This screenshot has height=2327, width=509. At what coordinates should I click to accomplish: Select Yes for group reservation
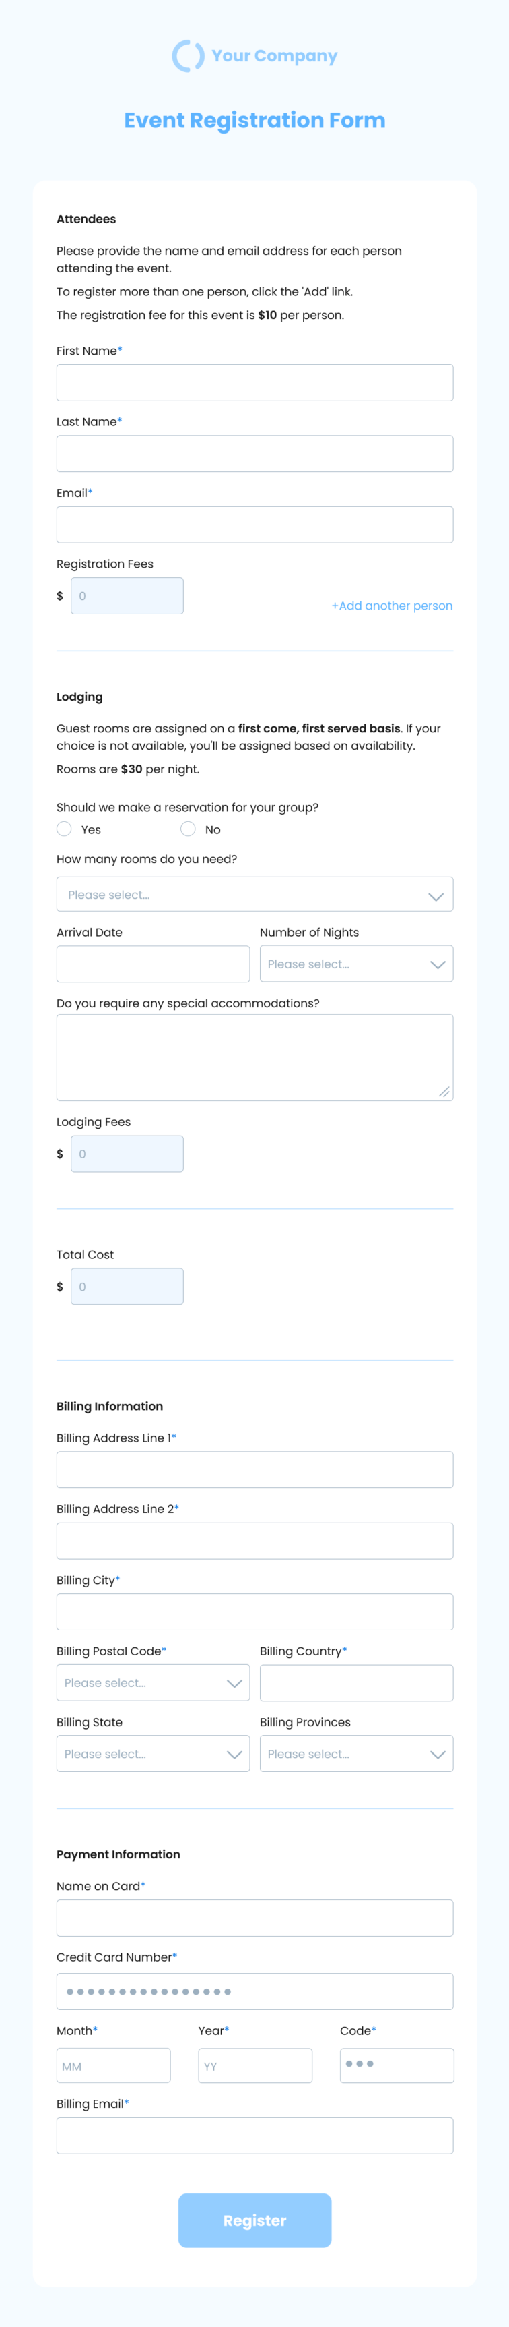tap(64, 828)
